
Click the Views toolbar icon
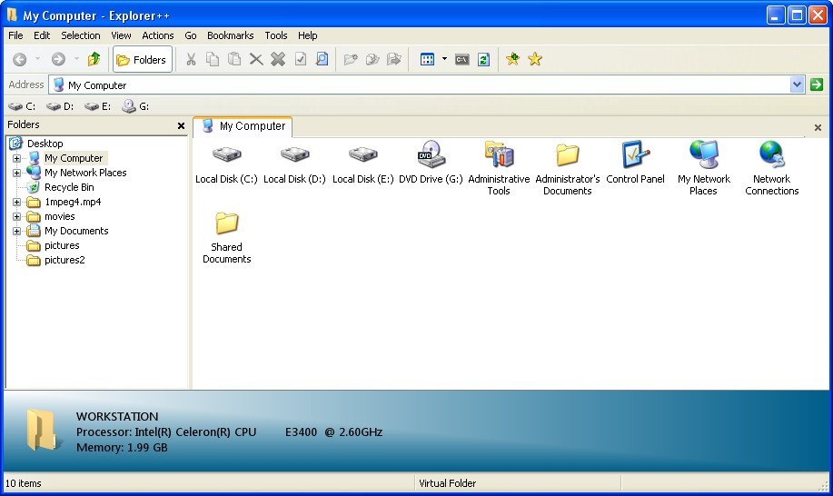pyautogui.click(x=427, y=59)
